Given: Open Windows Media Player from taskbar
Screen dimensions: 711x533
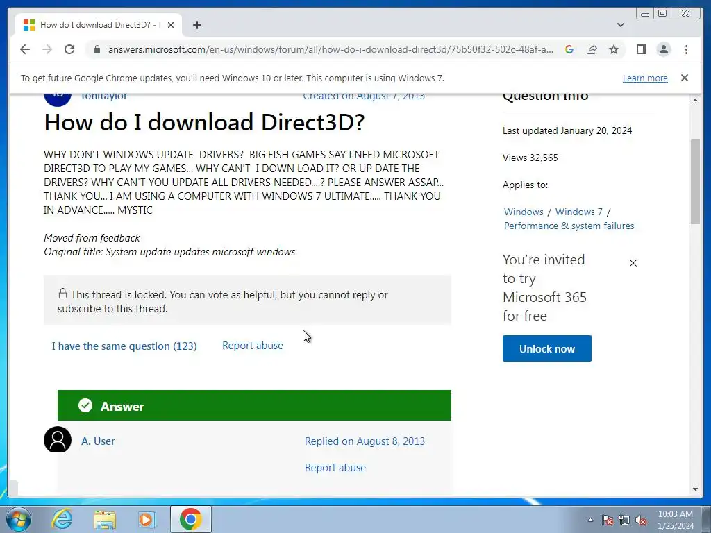Looking at the screenshot, I should click(147, 519).
